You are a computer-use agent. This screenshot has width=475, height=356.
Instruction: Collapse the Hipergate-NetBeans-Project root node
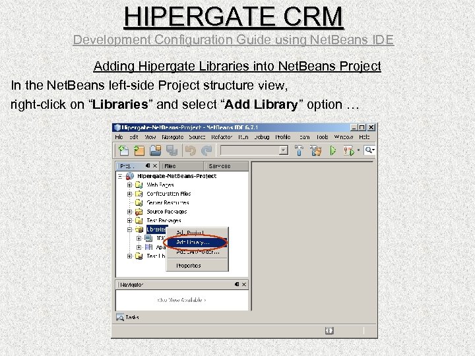click(x=120, y=176)
